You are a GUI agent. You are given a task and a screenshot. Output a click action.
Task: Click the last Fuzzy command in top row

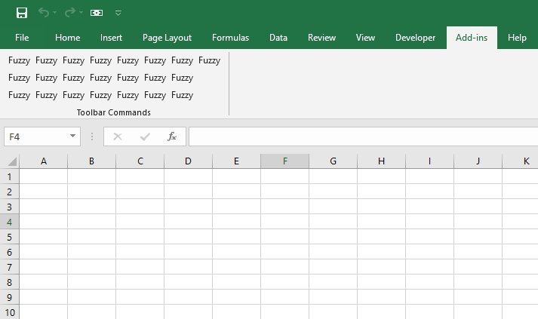coord(209,60)
